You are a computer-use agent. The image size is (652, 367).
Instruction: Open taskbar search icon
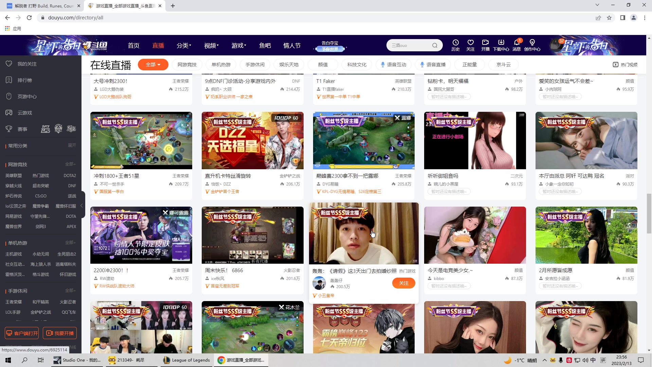click(x=24, y=360)
